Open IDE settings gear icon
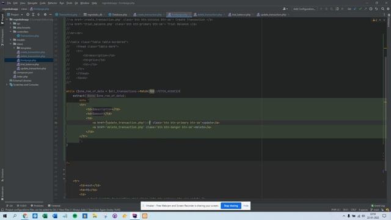Image resolution: width=391 pixels, height=220 pixels. point(388,9)
